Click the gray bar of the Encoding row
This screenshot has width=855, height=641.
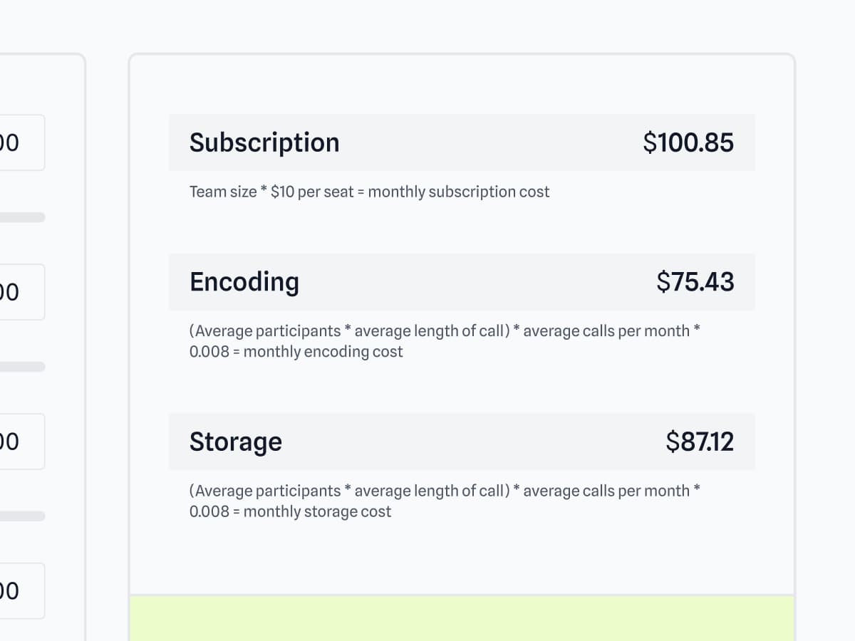click(477, 282)
